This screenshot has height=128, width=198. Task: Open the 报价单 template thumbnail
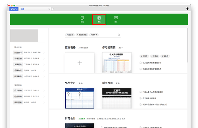click(80, 98)
